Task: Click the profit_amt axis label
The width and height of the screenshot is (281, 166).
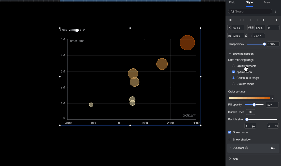Action: point(189,115)
